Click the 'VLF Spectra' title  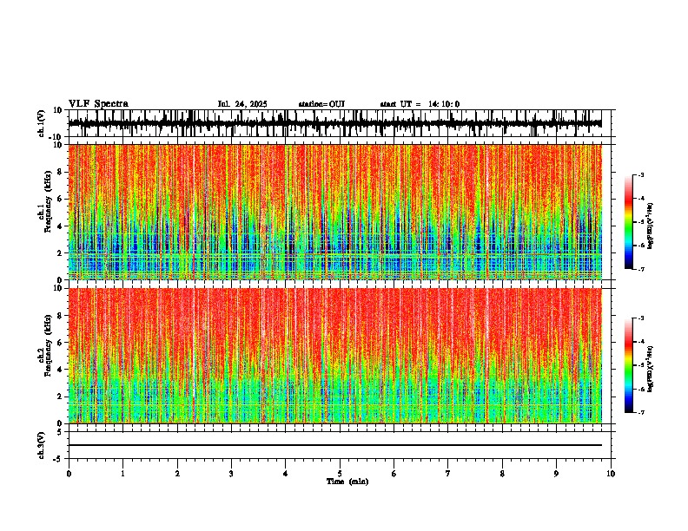click(98, 104)
